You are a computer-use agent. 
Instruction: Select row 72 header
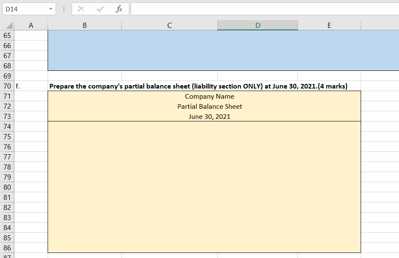tap(7, 106)
